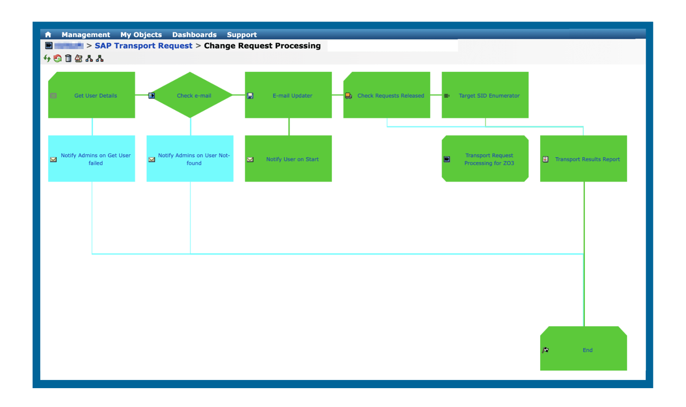Click the reload circular arrows toolbar icon
The image size is (686, 407).
[x=57, y=58]
